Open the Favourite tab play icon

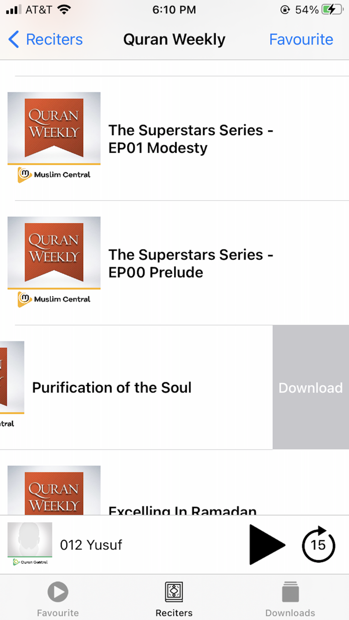coord(58,592)
